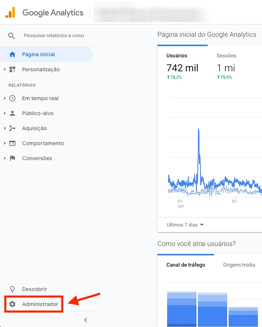The height and width of the screenshot is (327, 262).
Task: Expand the Personalização section arrow
Action: click(5, 69)
